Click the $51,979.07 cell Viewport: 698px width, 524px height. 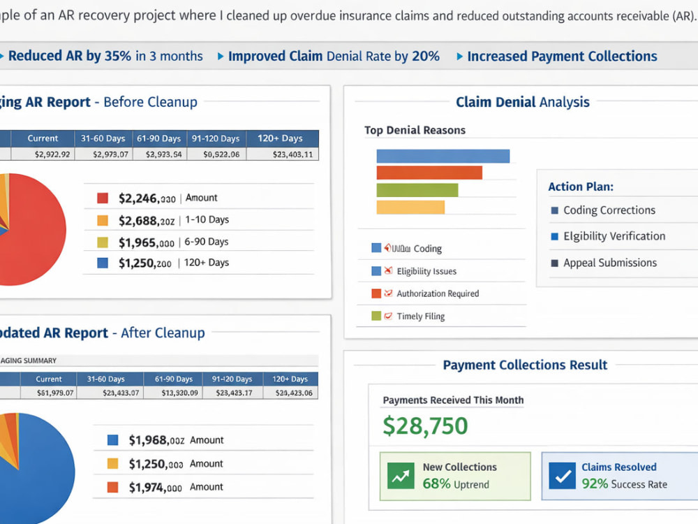pyautogui.click(x=49, y=393)
